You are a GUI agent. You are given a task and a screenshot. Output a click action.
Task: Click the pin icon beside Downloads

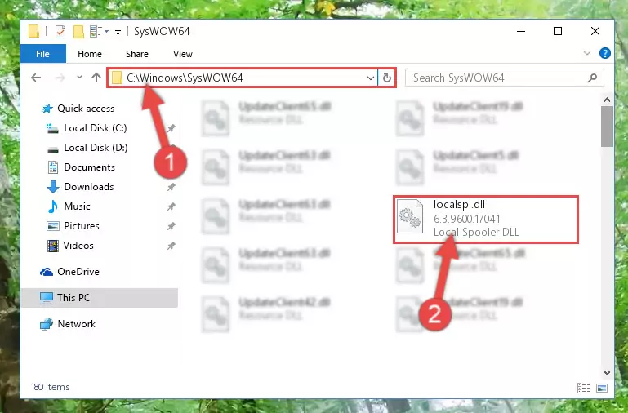[x=171, y=187]
